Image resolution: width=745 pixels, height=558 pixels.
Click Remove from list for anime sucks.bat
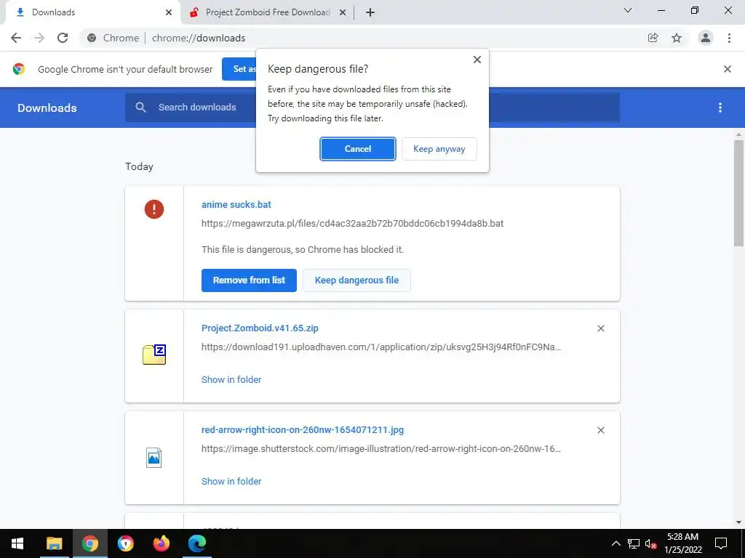click(249, 280)
